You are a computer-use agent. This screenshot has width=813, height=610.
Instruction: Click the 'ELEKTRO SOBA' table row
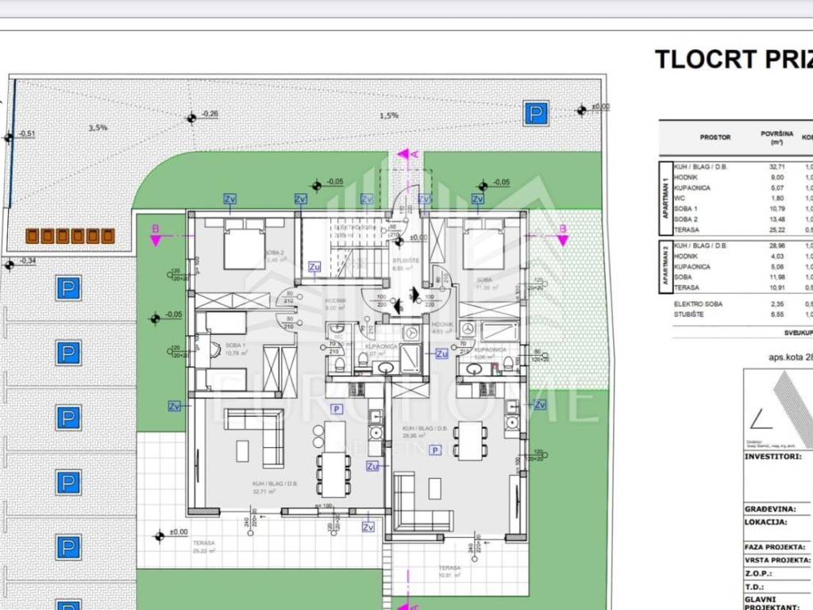[742, 304]
